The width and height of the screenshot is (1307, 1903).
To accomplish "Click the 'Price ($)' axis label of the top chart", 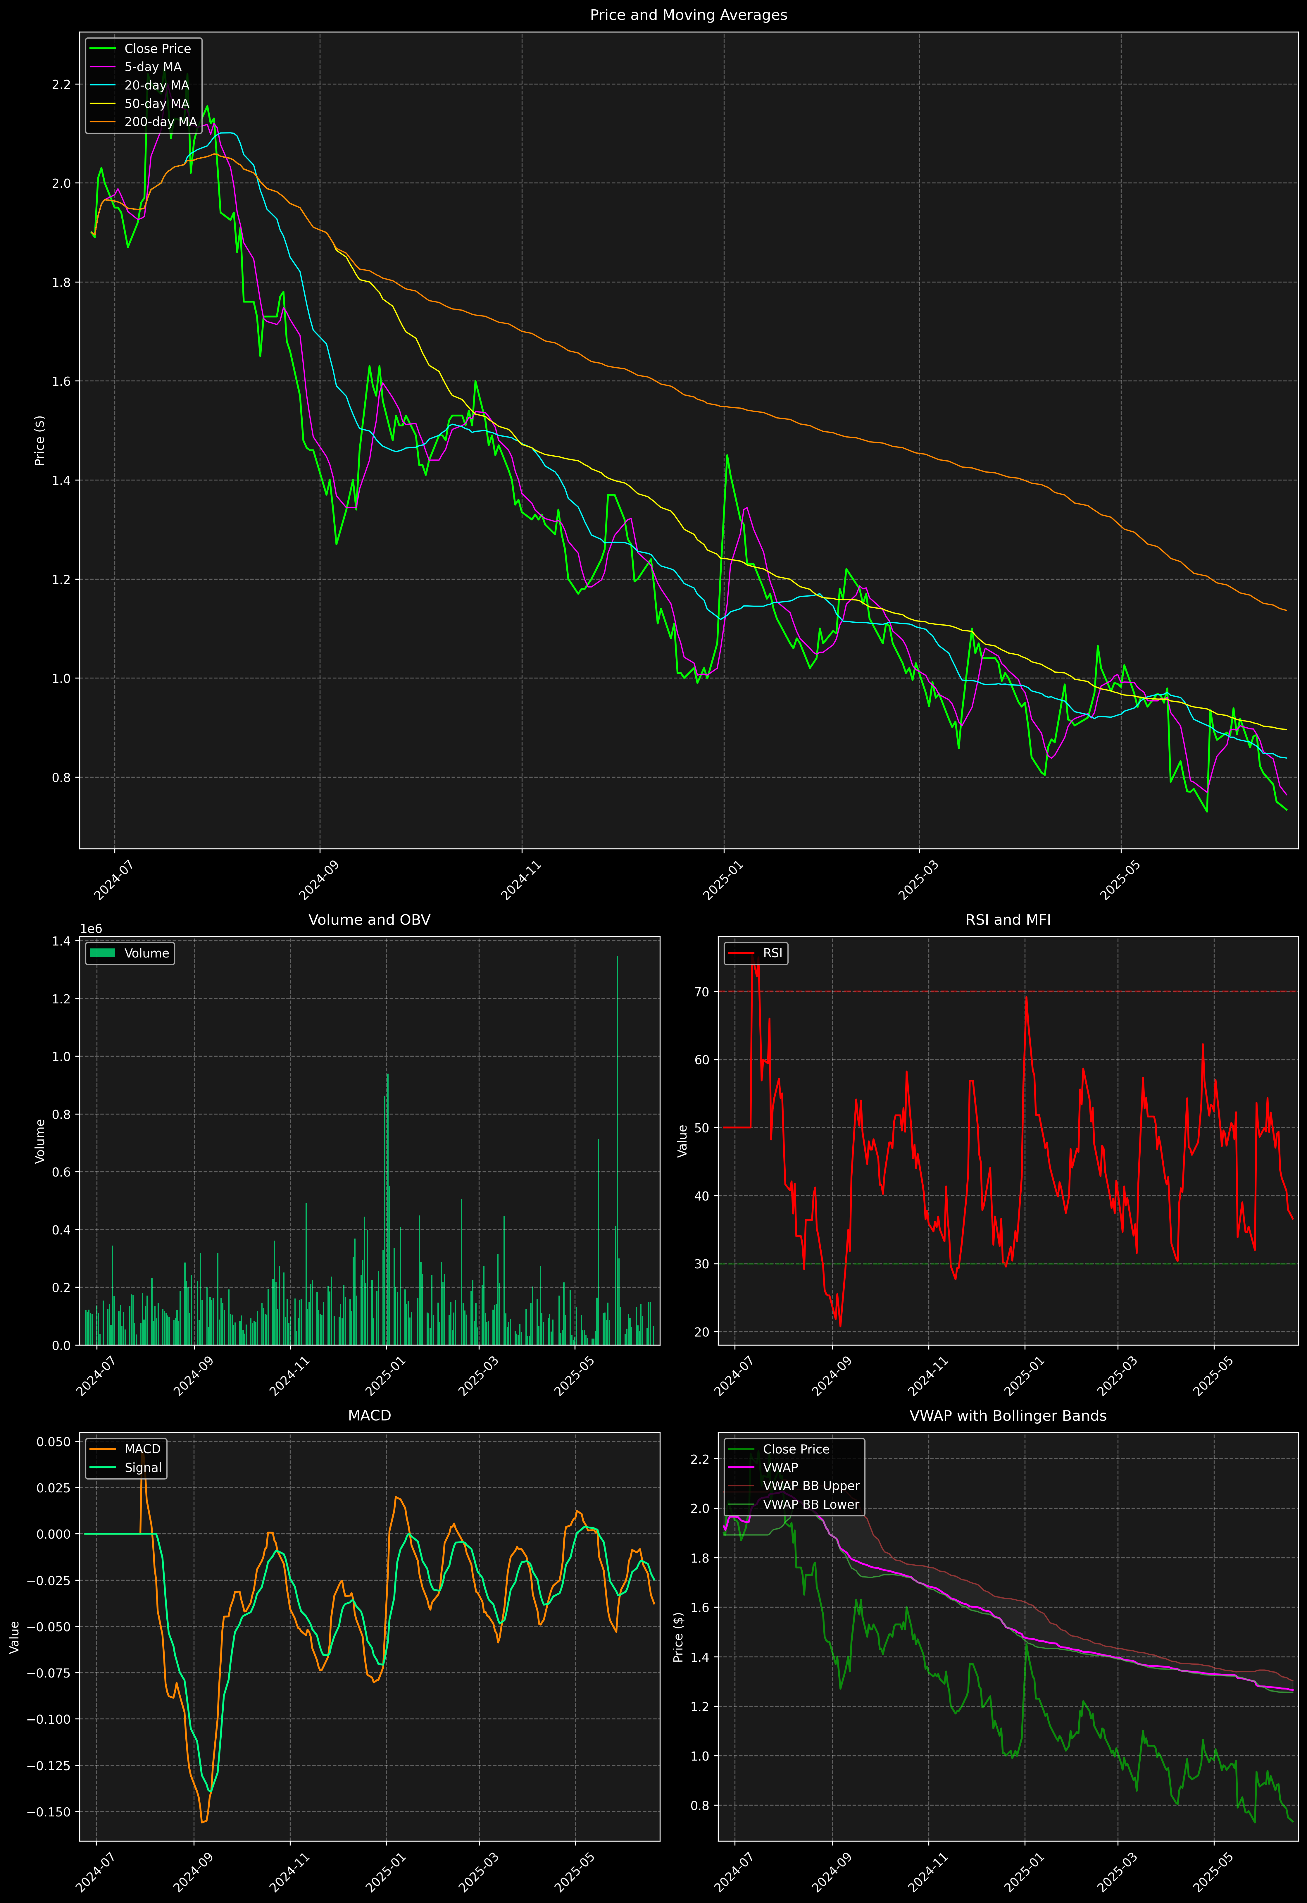I will (39, 440).
